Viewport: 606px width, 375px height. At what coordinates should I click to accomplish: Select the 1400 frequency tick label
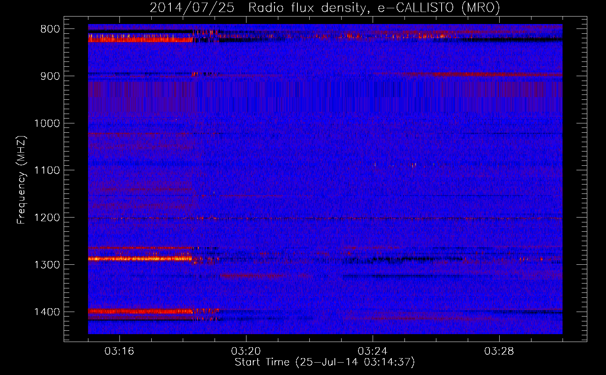click(47, 312)
